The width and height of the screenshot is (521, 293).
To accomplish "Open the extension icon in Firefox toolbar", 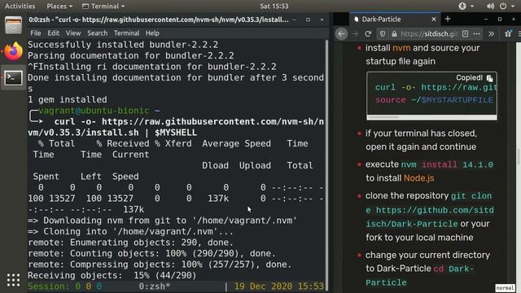I will (x=508, y=33).
